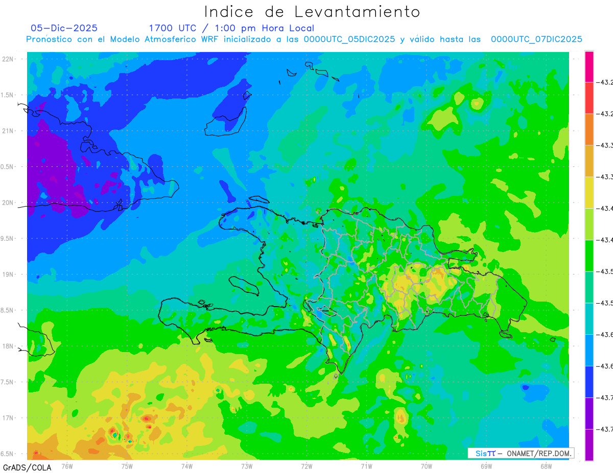Click the 22N latitude axis label
Screen dimensions: 613x473
(8, 59)
